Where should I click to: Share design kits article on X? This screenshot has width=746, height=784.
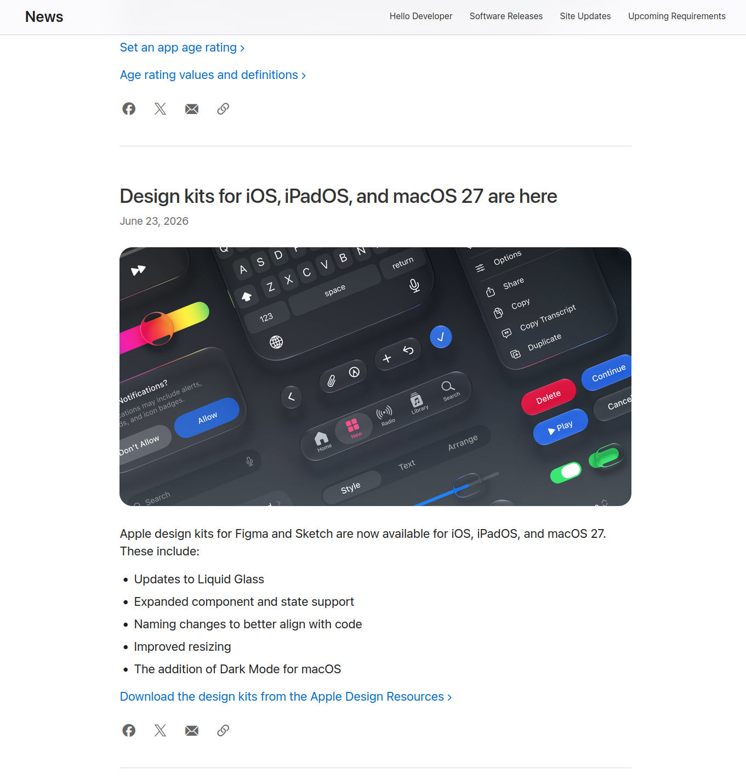(160, 730)
